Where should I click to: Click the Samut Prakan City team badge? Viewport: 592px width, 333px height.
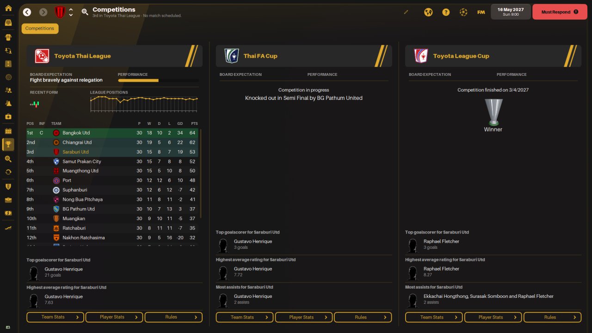tap(56, 161)
